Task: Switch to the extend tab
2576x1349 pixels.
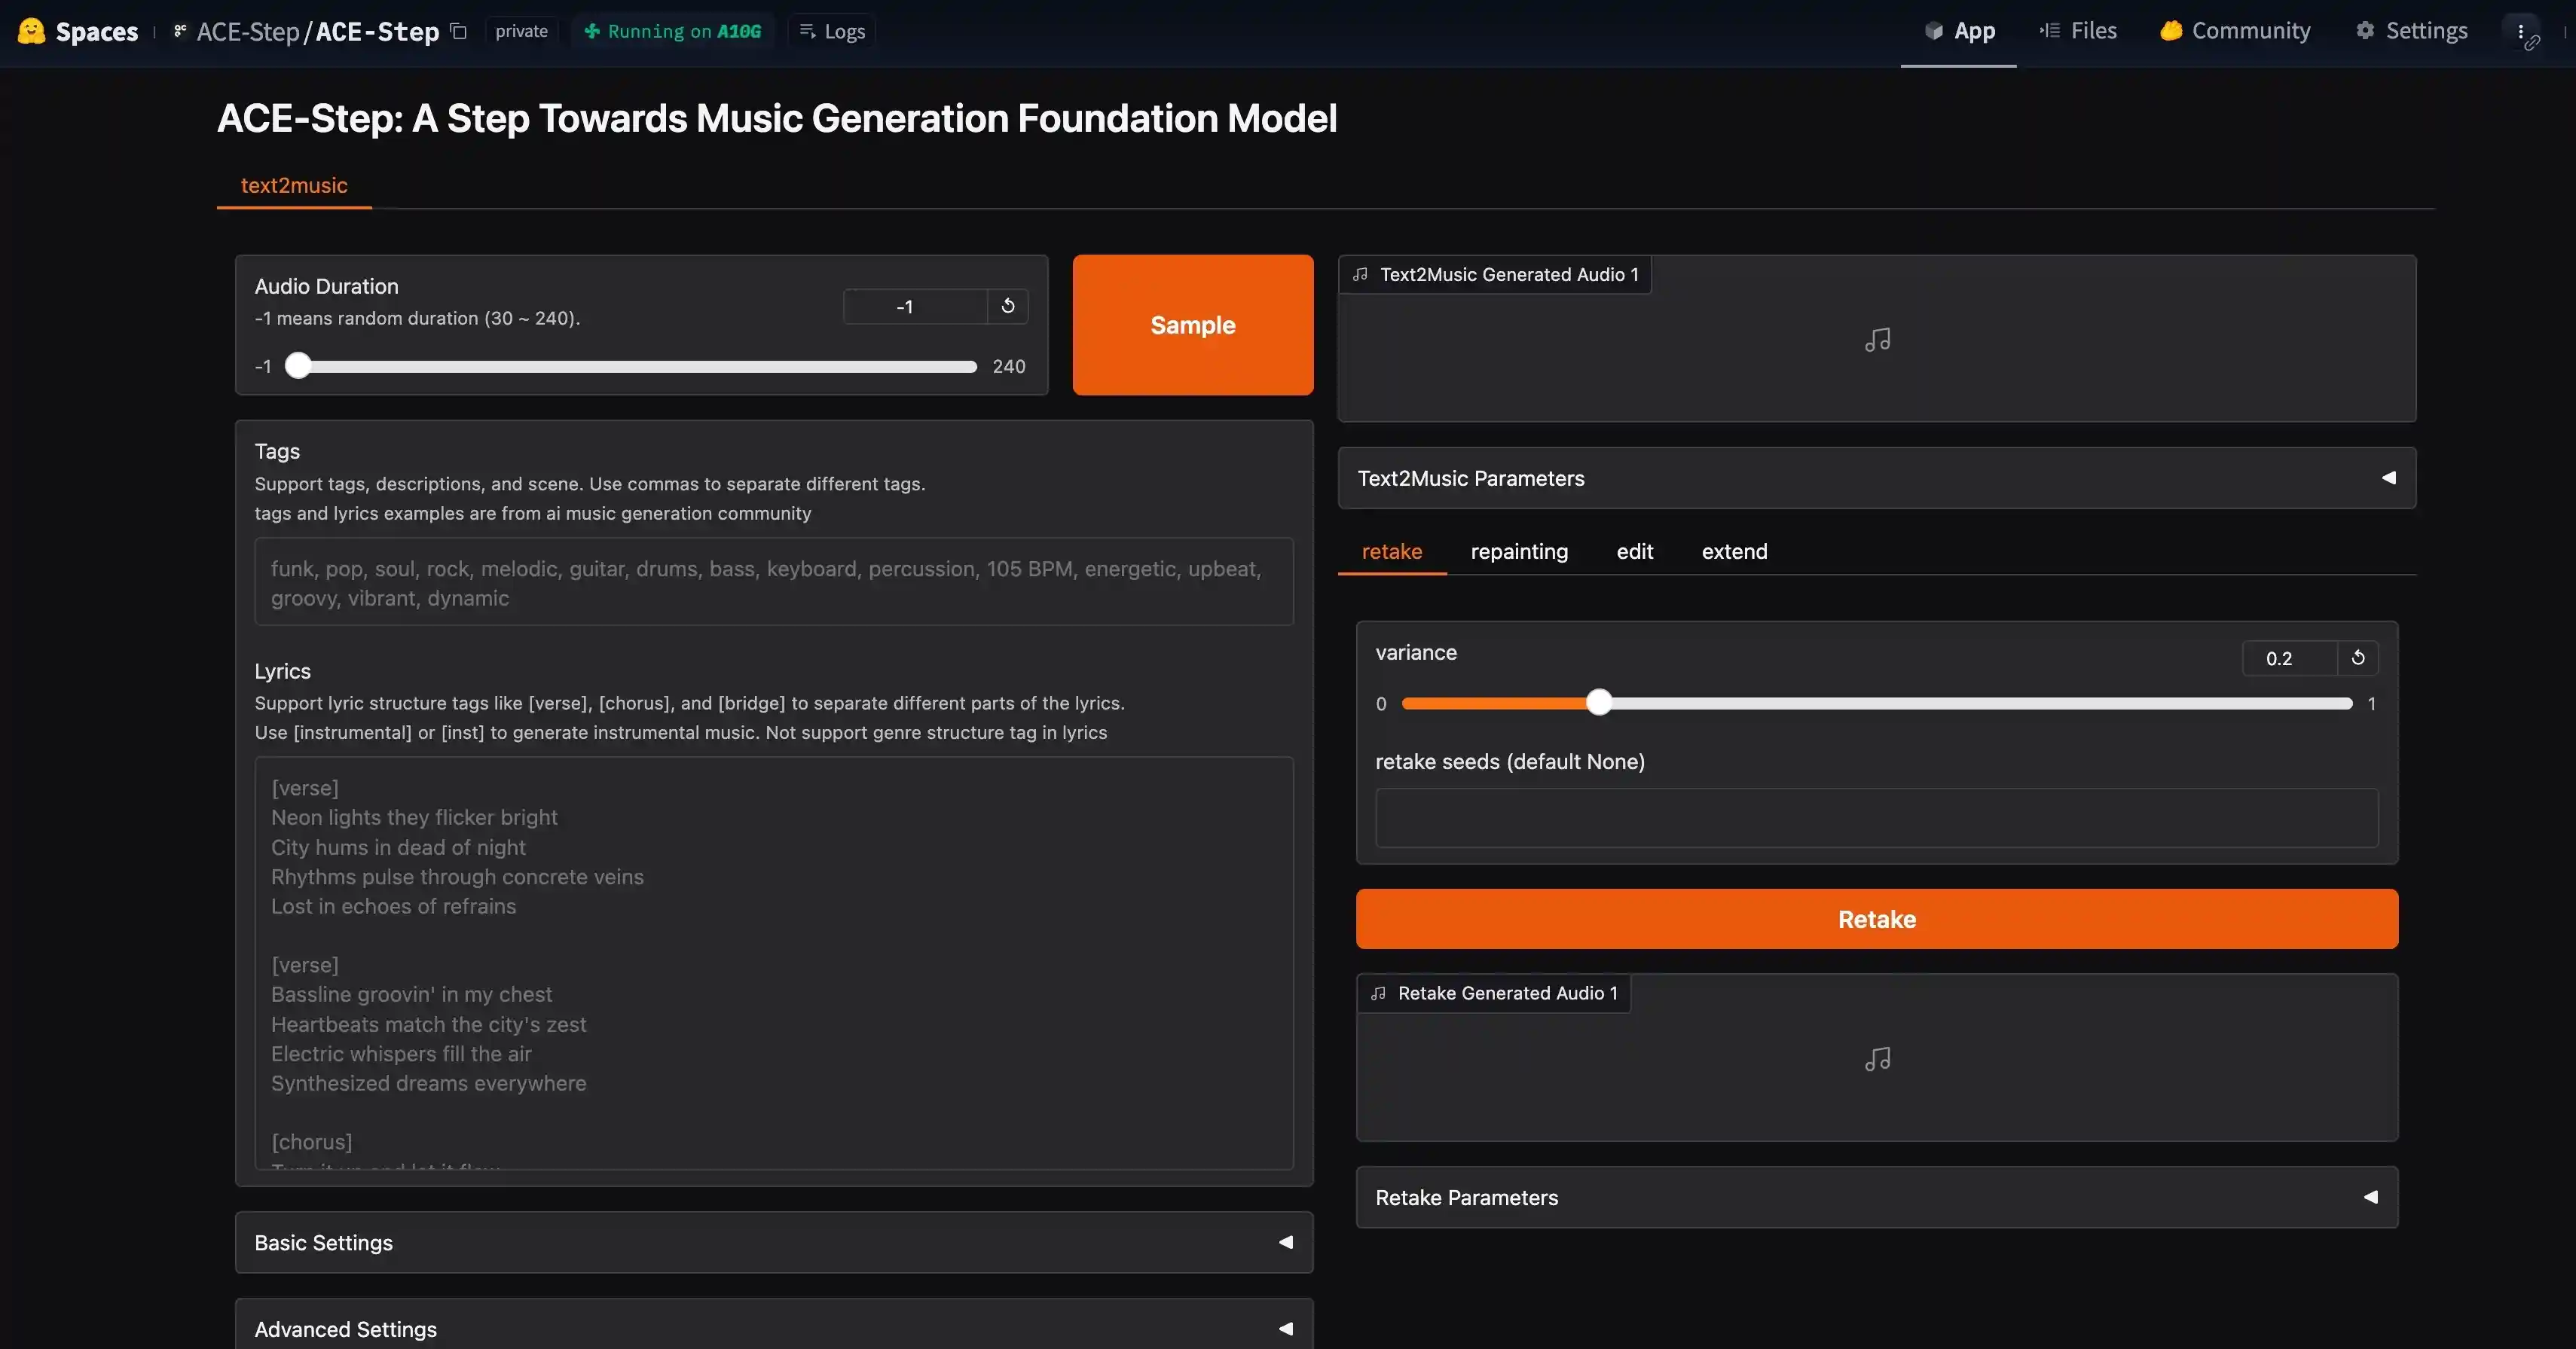Action: (1734, 551)
